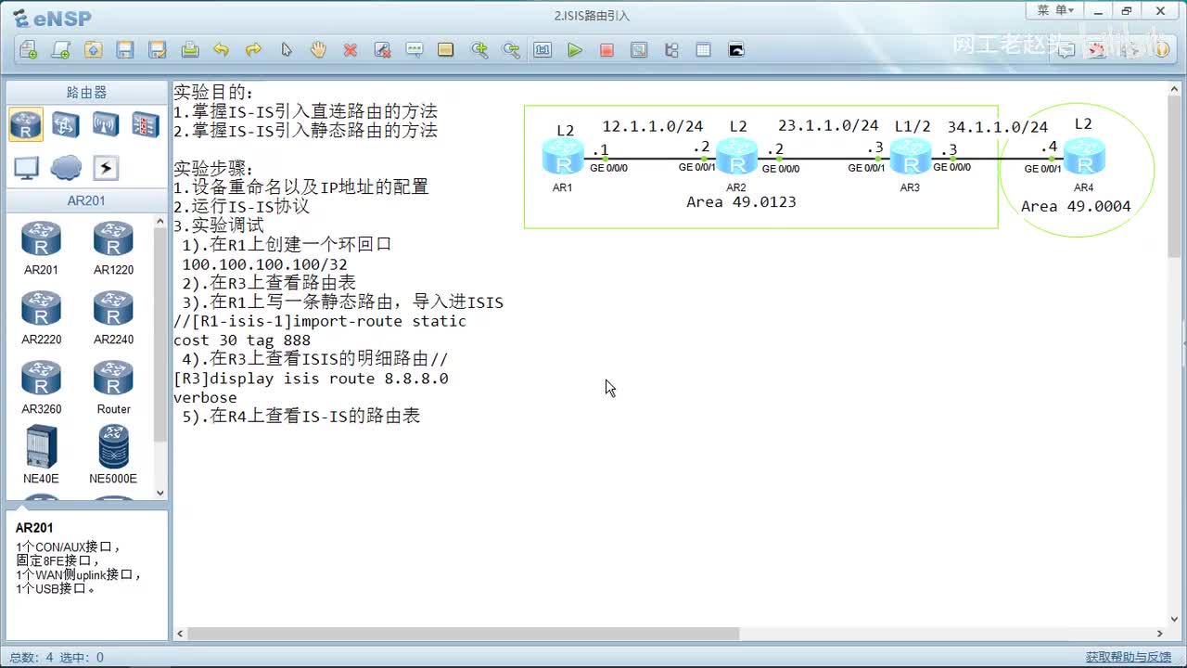The width and height of the screenshot is (1187, 668).
Task: Pick the AR1220 router model
Action: pos(113,249)
